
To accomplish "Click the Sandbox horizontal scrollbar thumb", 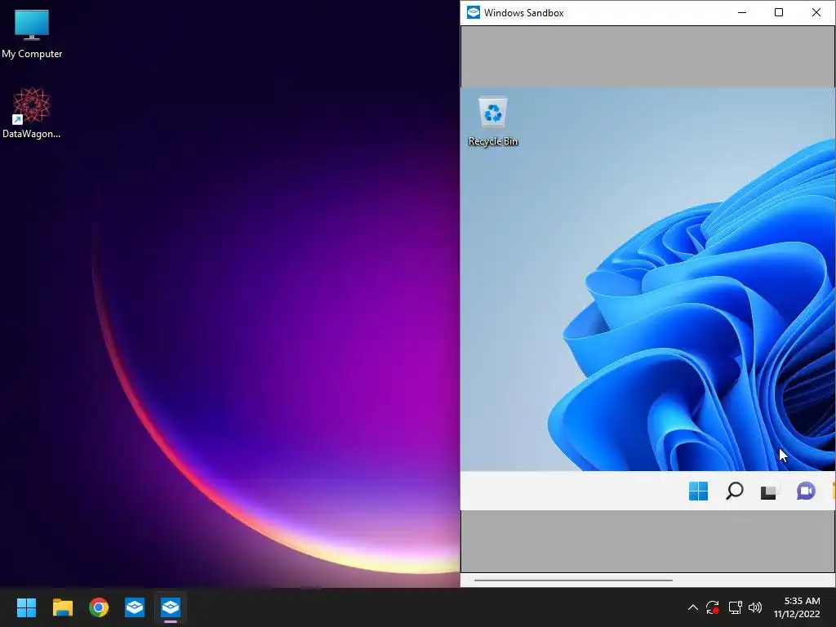I will coord(573,580).
